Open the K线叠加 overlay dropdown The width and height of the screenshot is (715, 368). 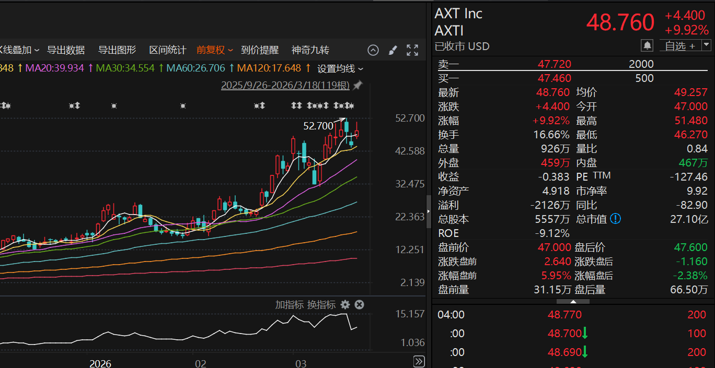tap(19, 50)
